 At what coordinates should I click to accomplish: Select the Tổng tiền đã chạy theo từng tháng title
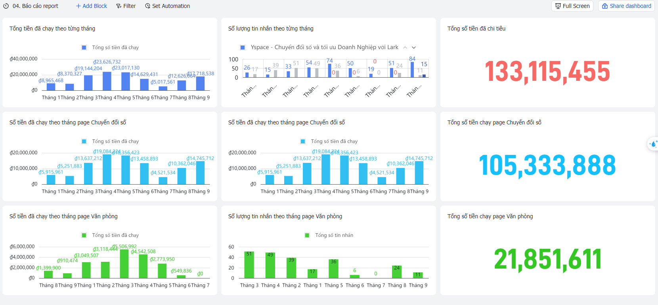[x=52, y=29]
